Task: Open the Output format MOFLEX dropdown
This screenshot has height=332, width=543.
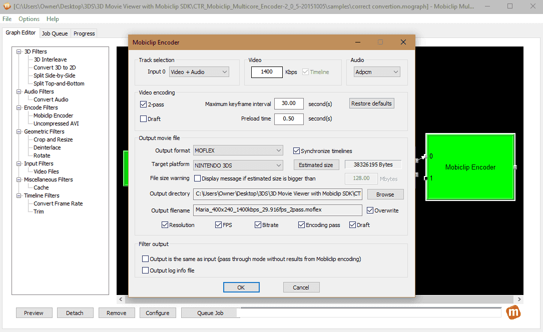Action: pyautogui.click(x=238, y=150)
